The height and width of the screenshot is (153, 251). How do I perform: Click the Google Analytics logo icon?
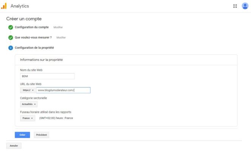point(4,6)
